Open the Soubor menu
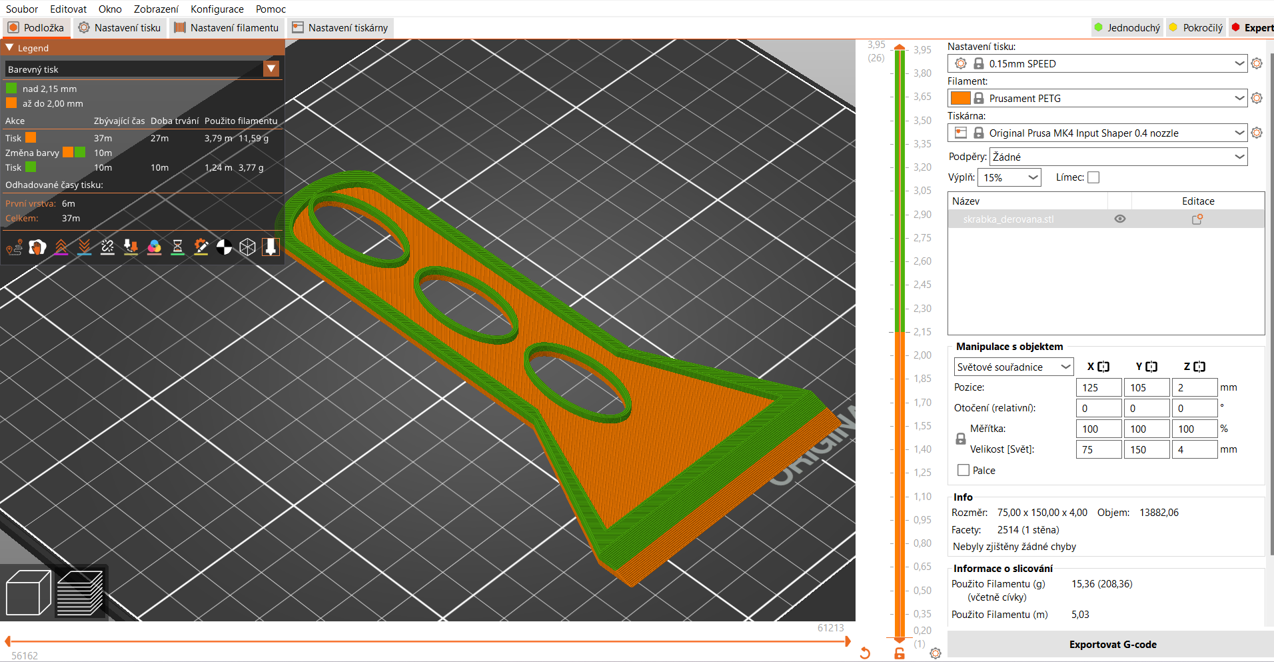Viewport: 1274px width, 662px height. [x=22, y=9]
